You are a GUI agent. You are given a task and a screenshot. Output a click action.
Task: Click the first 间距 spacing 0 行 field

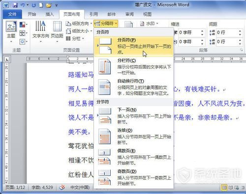[227, 32]
